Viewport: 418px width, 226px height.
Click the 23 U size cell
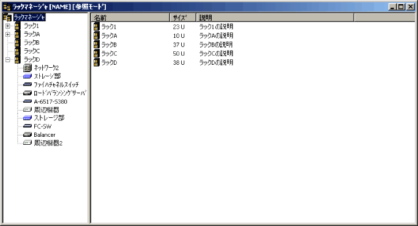point(179,27)
